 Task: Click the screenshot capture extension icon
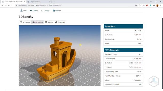pyautogui.click(x=140, y=6)
